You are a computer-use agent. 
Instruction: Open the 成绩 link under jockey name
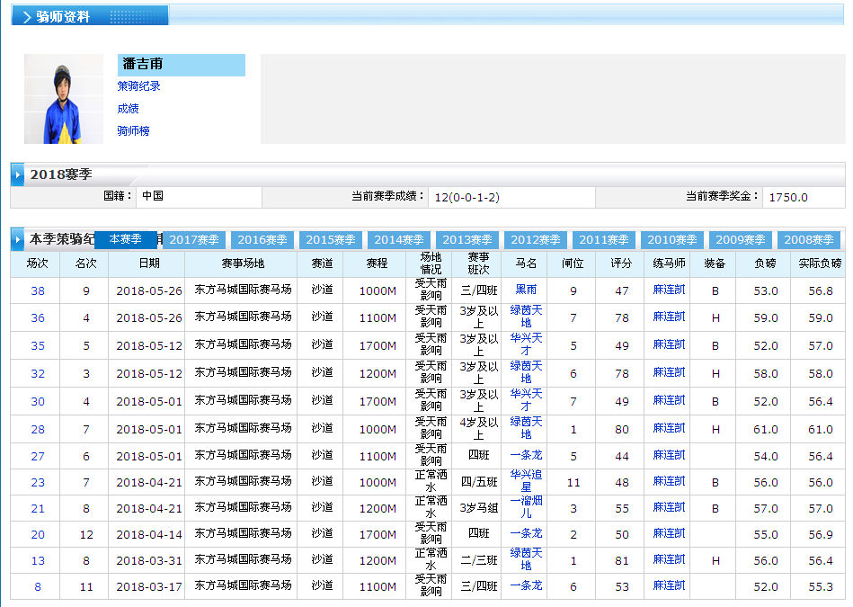pos(128,109)
